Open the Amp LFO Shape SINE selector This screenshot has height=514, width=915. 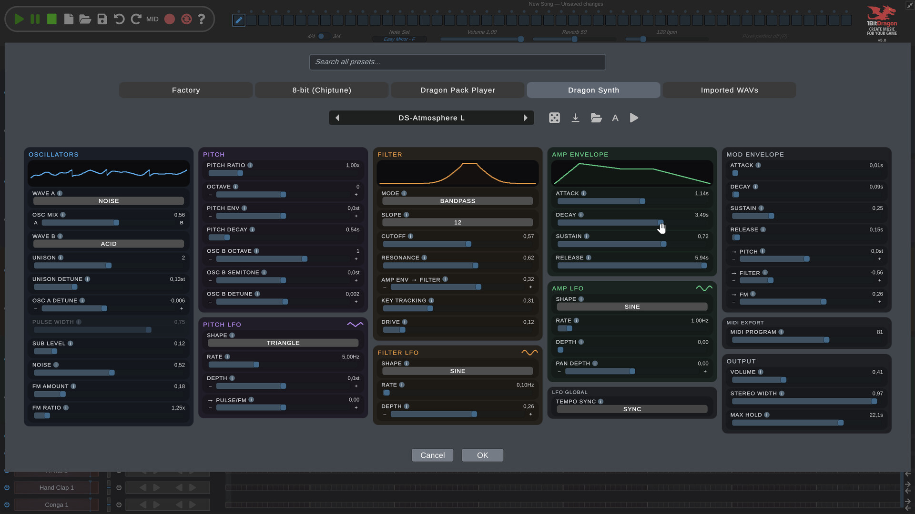[x=632, y=307]
